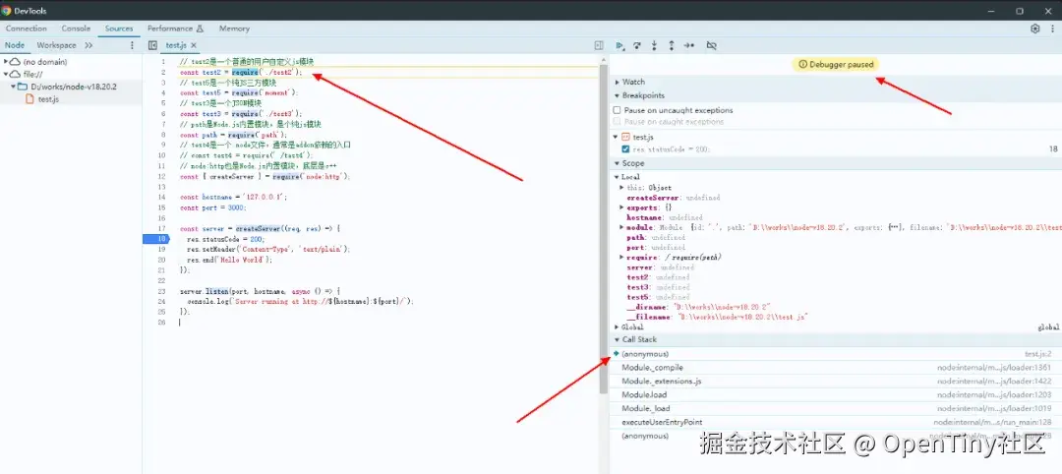Click the info icon in Debugger paused badge
Screen dimensions: 1062x474
point(802,64)
